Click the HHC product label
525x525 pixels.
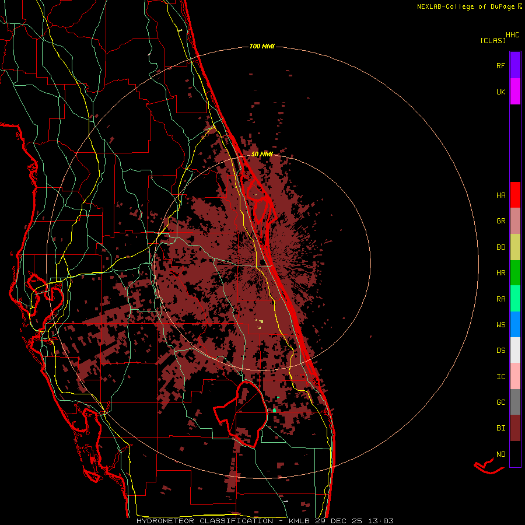(x=513, y=35)
